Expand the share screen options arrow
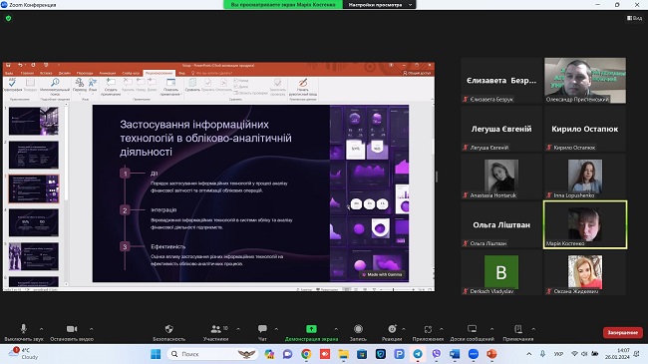 pyautogui.click(x=336, y=329)
